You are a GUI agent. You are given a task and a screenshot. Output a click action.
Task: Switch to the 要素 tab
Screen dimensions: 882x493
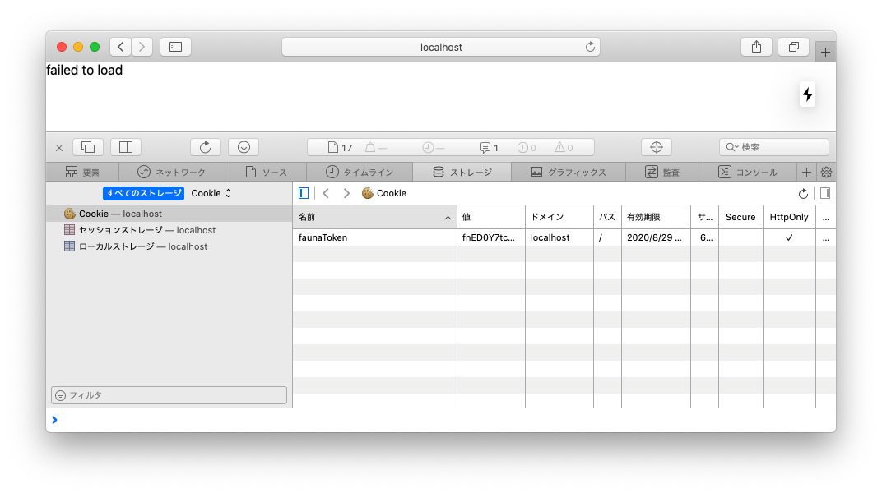point(82,173)
